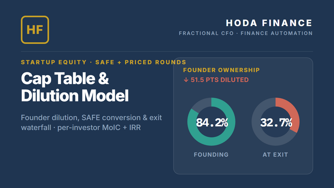
Task: Select the Cap Table & Dilution Model heading
Action: tap(75, 87)
